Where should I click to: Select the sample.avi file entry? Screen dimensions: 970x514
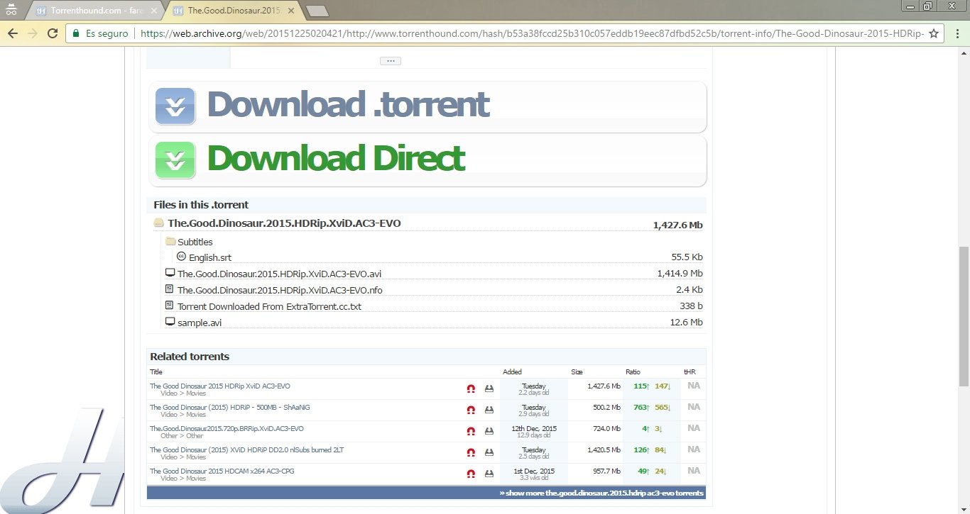click(x=200, y=323)
